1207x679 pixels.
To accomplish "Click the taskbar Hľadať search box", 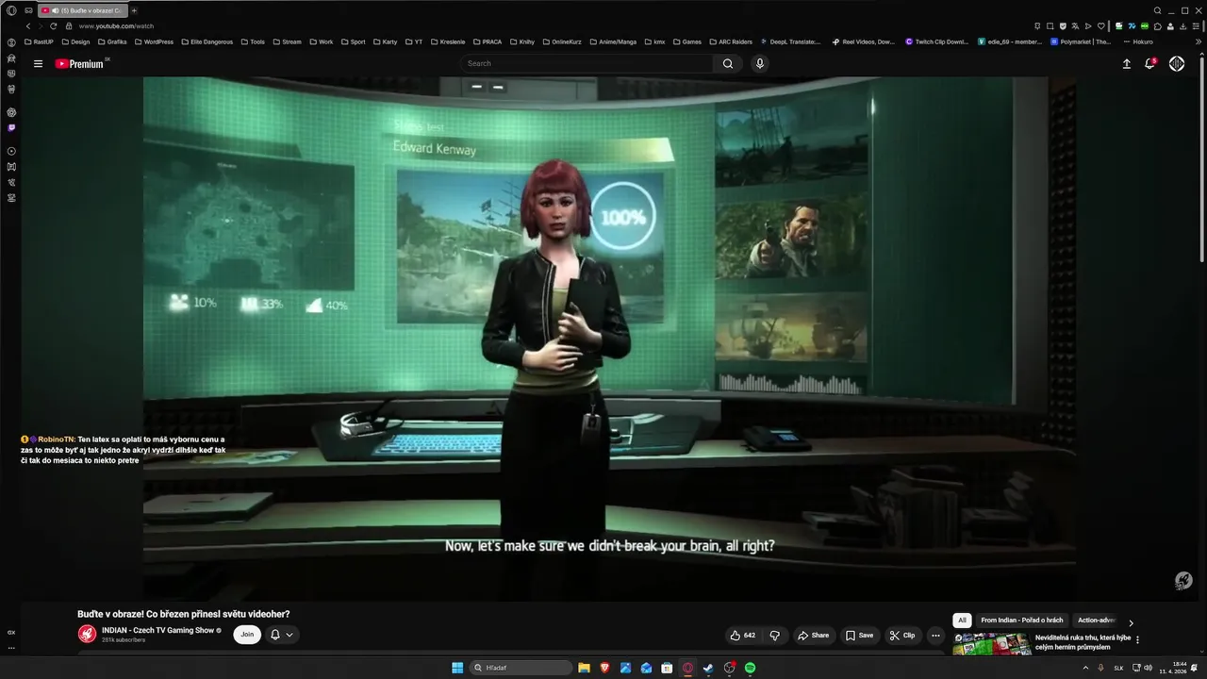I will point(521,668).
